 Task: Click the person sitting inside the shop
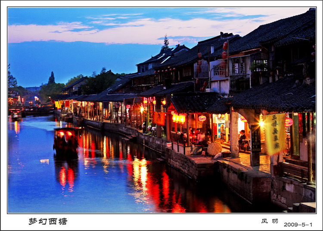coord(242,139)
